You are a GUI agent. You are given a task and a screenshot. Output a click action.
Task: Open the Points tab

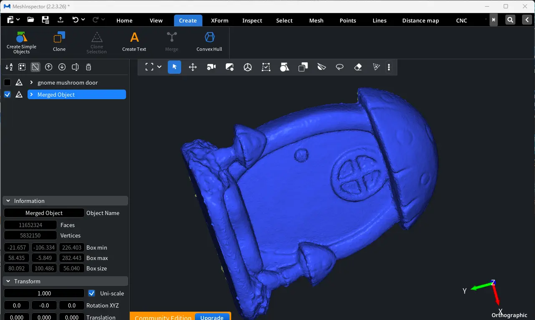click(x=348, y=20)
